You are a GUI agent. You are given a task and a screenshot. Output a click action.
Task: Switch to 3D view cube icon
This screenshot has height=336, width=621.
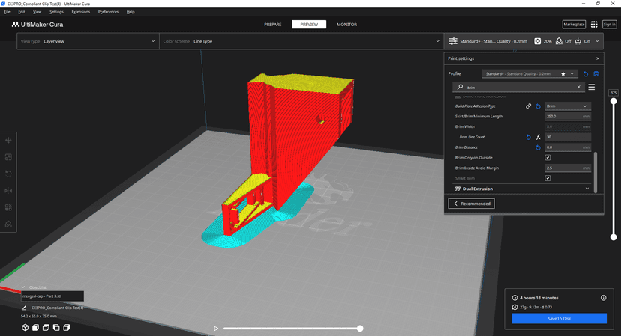[25, 327]
